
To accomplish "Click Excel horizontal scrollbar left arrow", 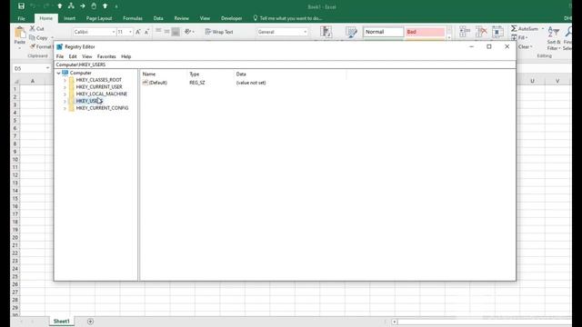I will coord(394,322).
